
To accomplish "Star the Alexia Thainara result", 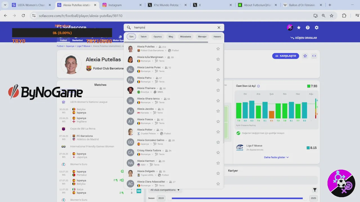I will (218, 90).
